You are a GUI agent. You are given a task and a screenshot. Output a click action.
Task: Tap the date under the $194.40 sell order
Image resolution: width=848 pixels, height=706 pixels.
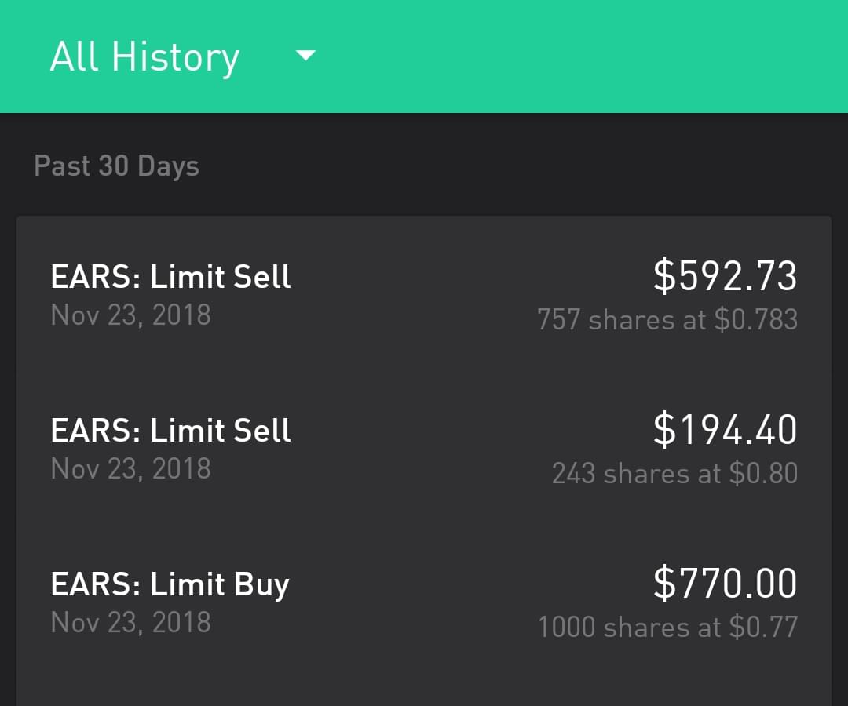click(x=130, y=469)
